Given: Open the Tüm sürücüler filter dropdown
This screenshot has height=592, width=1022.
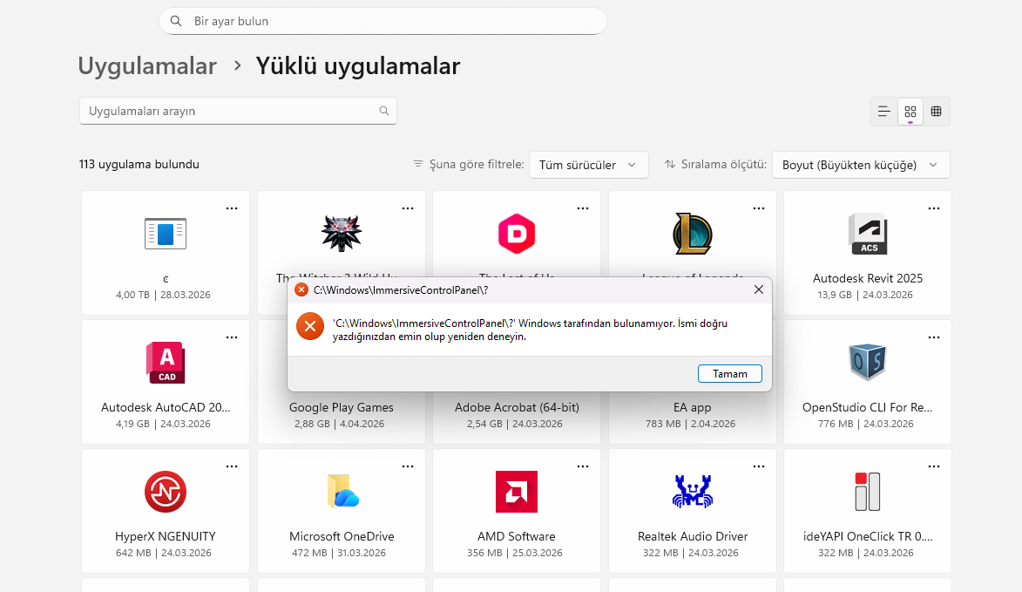Looking at the screenshot, I should click(589, 165).
